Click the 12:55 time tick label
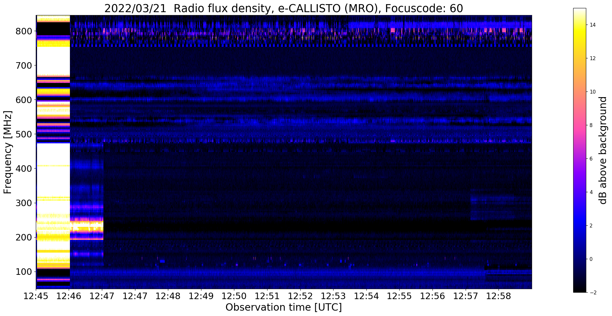 (400, 296)
